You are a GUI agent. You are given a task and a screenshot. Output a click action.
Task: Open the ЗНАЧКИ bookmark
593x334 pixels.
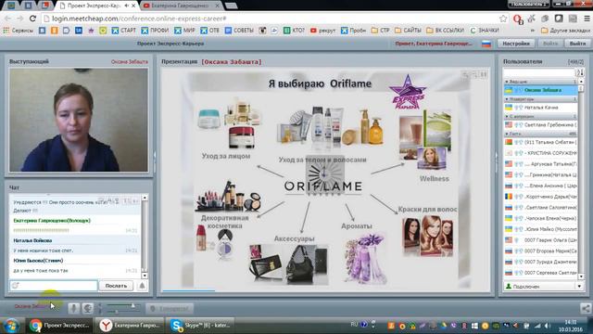[485, 31]
